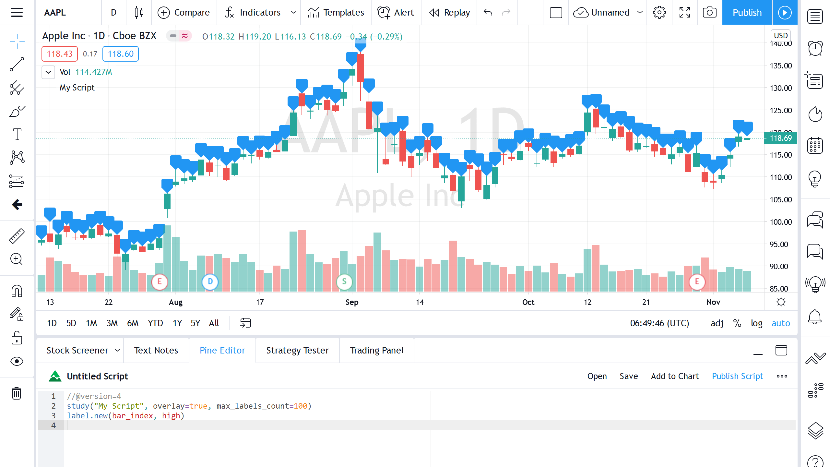Screen dimensions: 830x467
Task: Open the pitchfork tools group
Action: pyautogui.click(x=17, y=88)
